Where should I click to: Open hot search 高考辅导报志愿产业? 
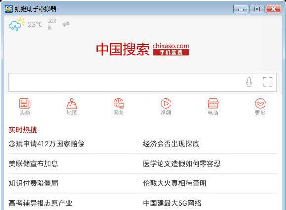coord(41,203)
